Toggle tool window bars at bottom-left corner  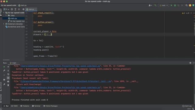click(1, 109)
